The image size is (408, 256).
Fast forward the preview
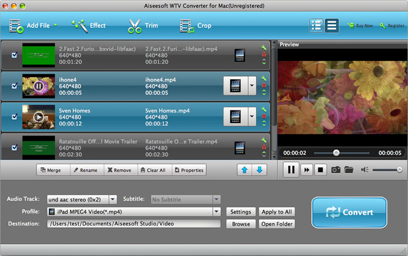tap(307, 170)
